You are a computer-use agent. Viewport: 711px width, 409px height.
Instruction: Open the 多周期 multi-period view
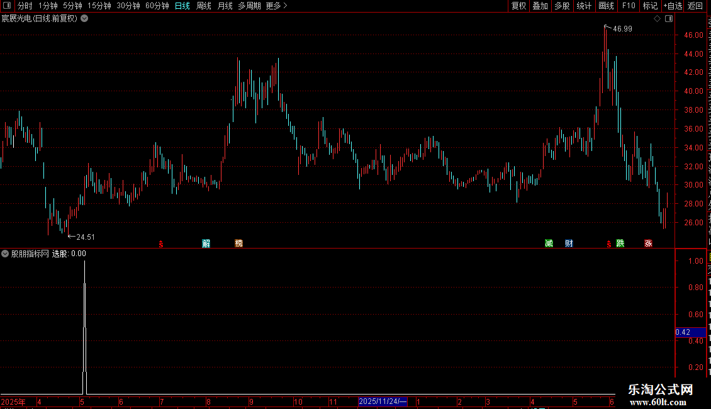[249, 6]
